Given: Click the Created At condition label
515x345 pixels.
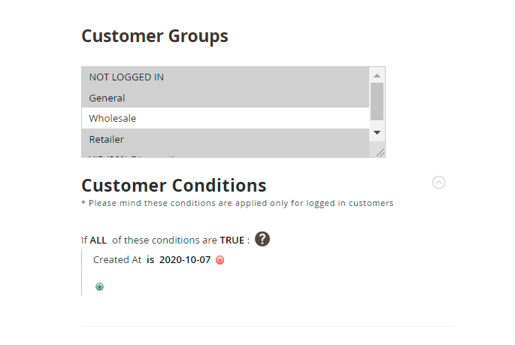Looking at the screenshot, I should tap(117, 260).
